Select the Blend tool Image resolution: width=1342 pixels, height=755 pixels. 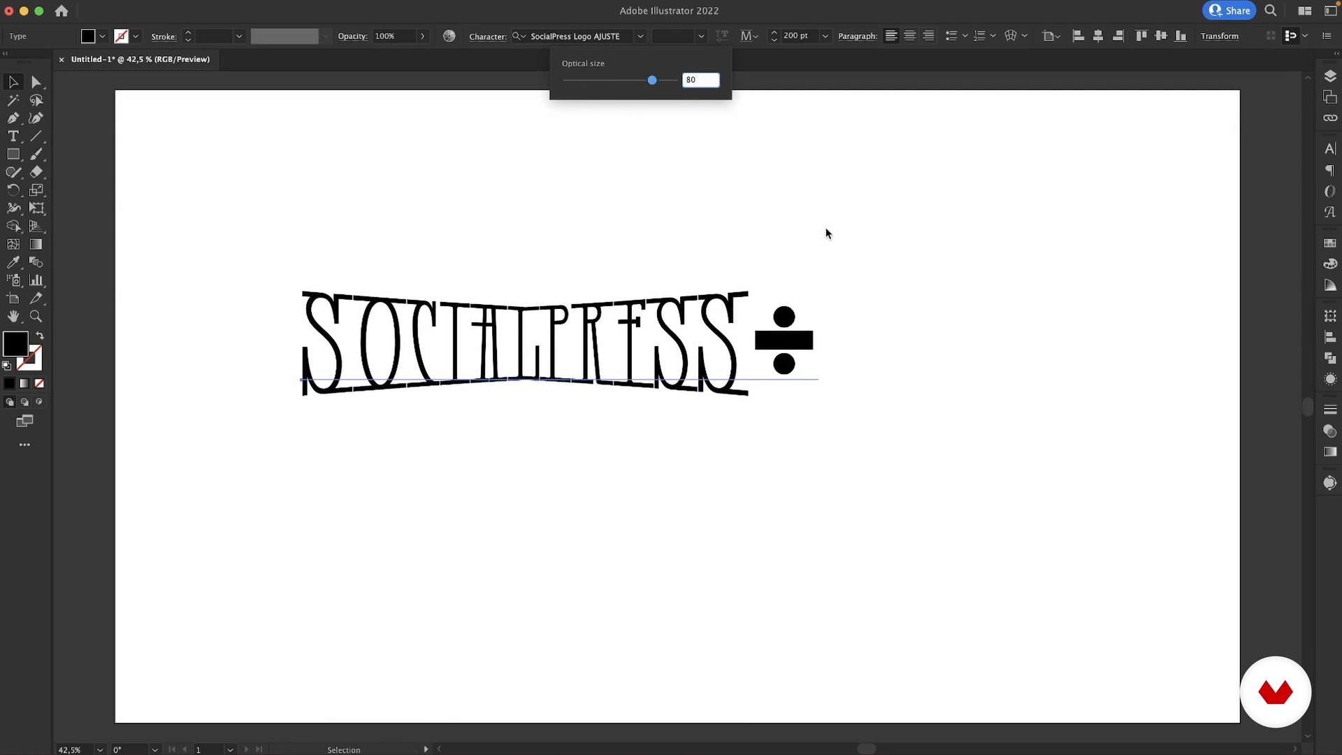point(36,263)
